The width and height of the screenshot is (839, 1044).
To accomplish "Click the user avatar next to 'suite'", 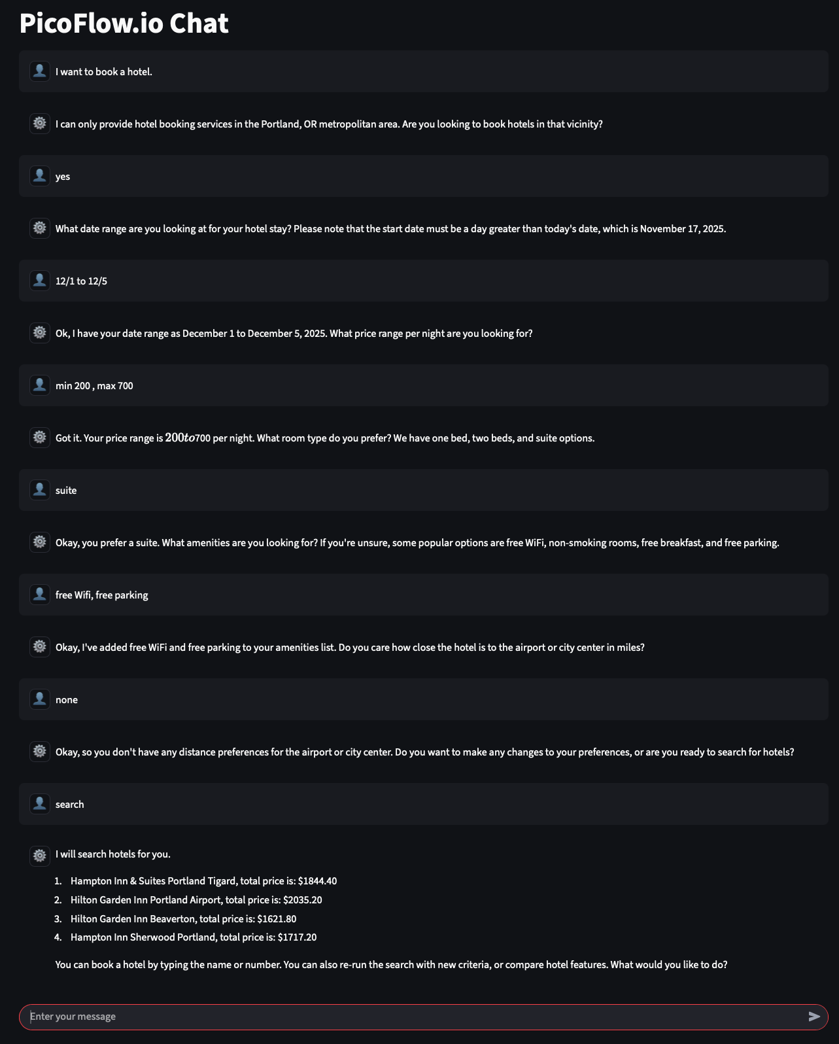I will (x=40, y=490).
